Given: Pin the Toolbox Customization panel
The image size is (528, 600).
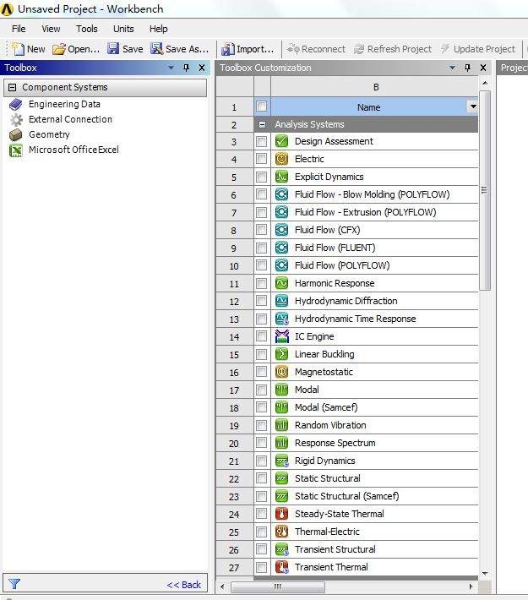Looking at the screenshot, I should coord(467,68).
